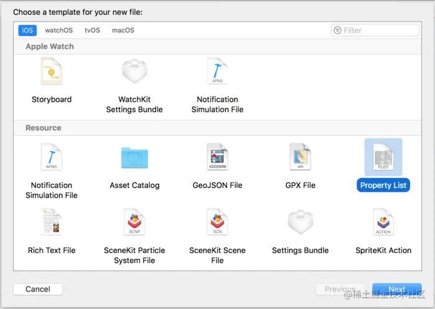
Task: Click the Property List PLIST icon
Action: click(x=383, y=157)
